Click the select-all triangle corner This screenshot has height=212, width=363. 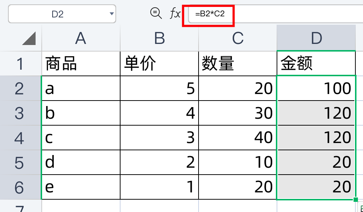click(x=29, y=38)
